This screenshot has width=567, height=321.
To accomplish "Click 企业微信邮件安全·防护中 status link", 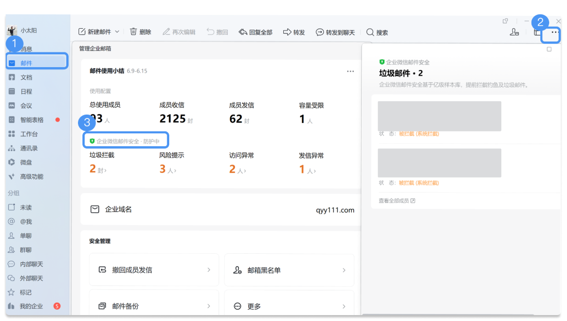I will 125,141.
